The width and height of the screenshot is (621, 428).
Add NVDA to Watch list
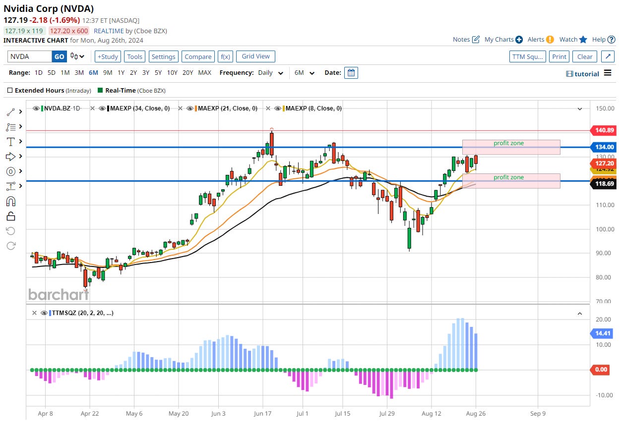573,40
